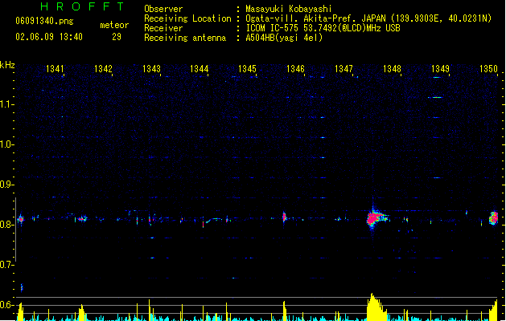Click the 0.7 frequency axis label
Viewport: 506px width, 321px height.
tap(6, 265)
